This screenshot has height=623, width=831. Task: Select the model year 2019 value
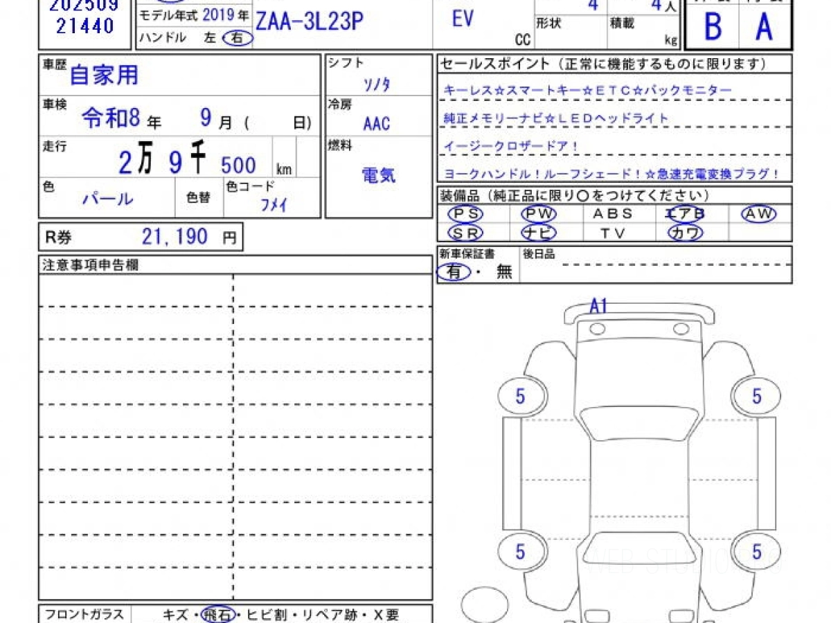220,15
